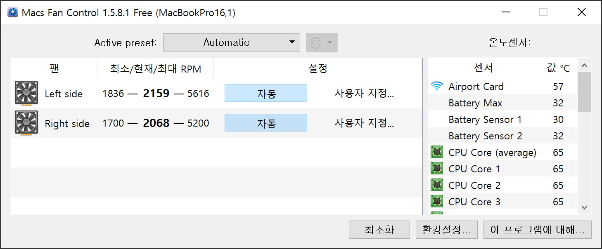Open 사용자 지정 for Right side fan
The width and height of the screenshot is (602, 249).
[x=364, y=123]
